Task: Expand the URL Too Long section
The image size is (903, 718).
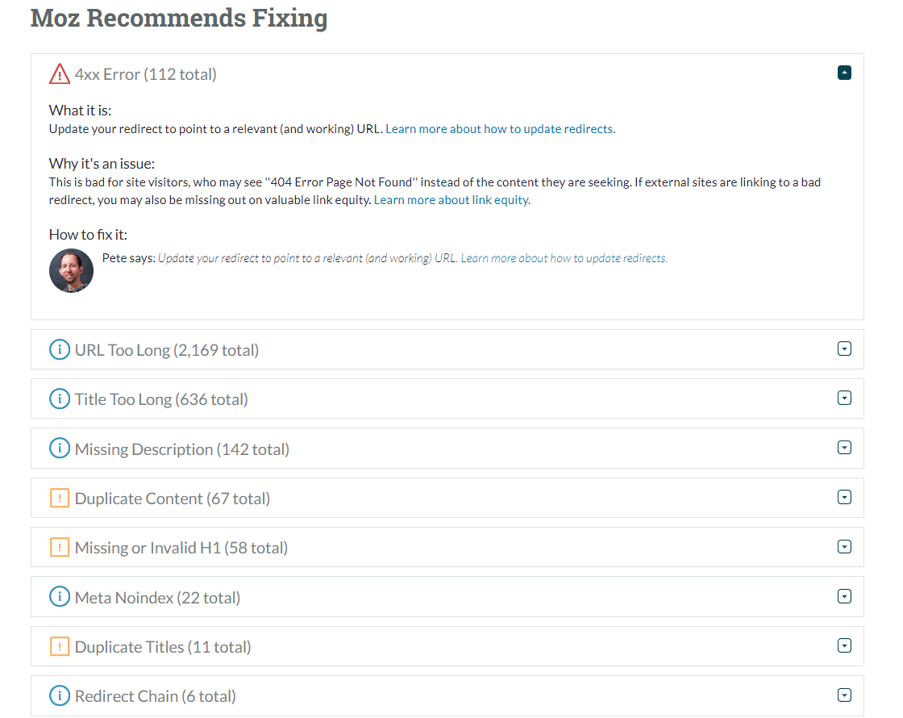Action: [844, 349]
